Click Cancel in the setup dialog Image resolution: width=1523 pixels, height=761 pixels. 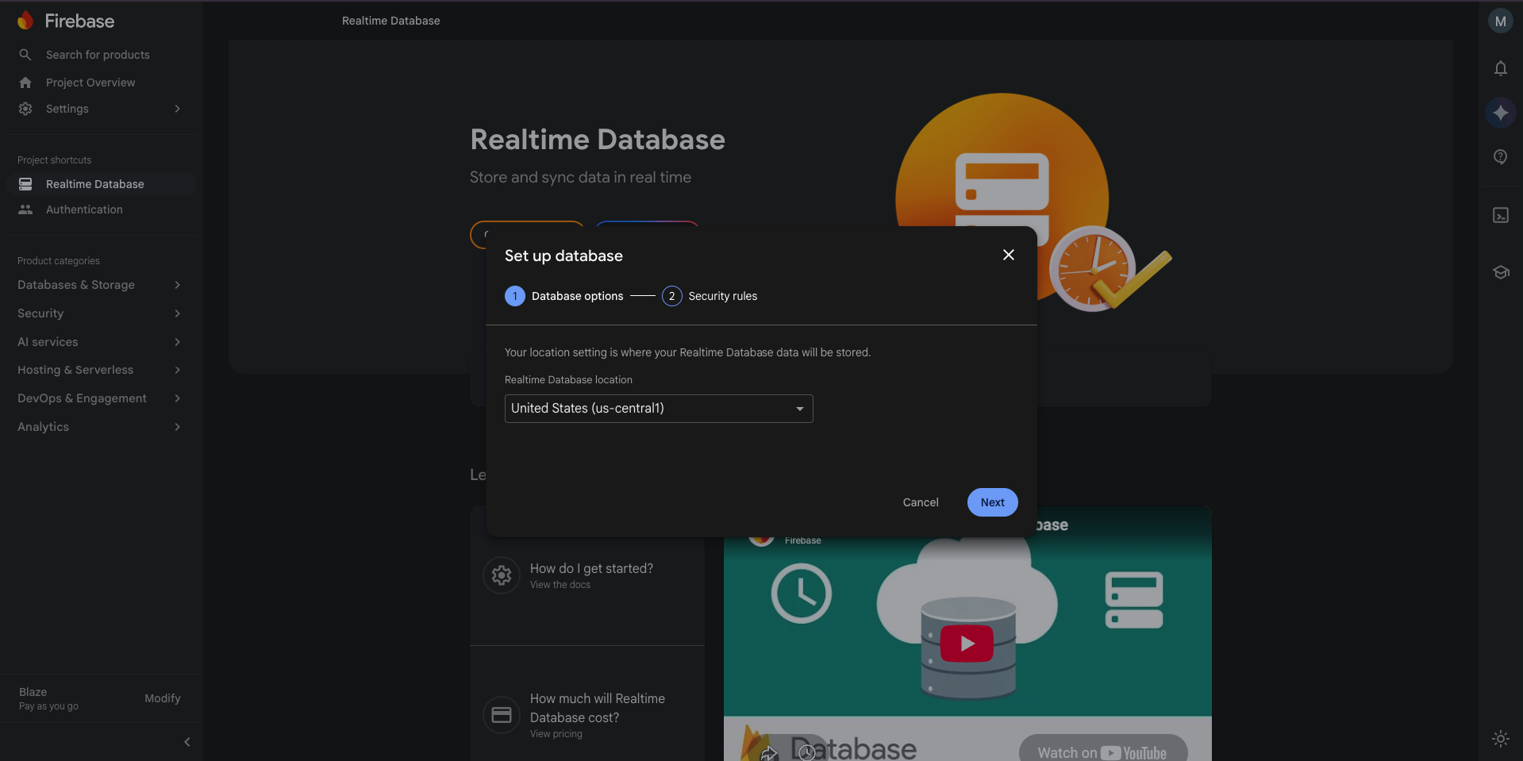point(921,502)
